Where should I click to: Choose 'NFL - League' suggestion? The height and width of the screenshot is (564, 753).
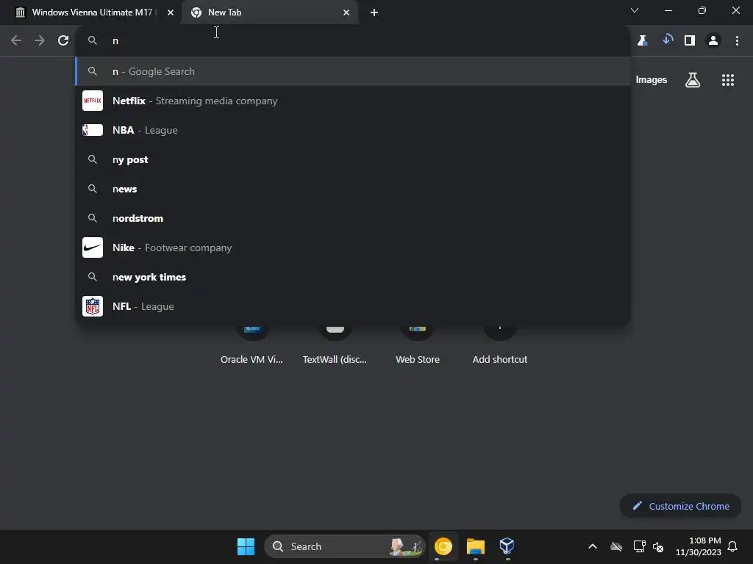pyautogui.click(x=353, y=306)
